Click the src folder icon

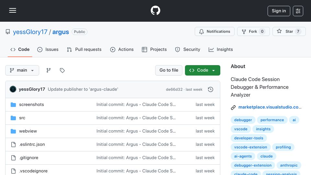pyautogui.click(x=13, y=118)
